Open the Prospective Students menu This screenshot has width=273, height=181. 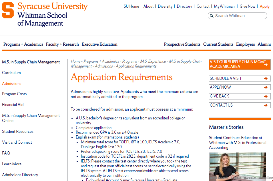tap(182, 44)
